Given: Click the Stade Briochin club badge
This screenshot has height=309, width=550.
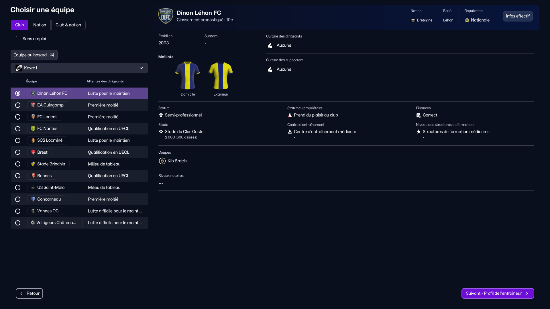Looking at the screenshot, I should [x=33, y=164].
